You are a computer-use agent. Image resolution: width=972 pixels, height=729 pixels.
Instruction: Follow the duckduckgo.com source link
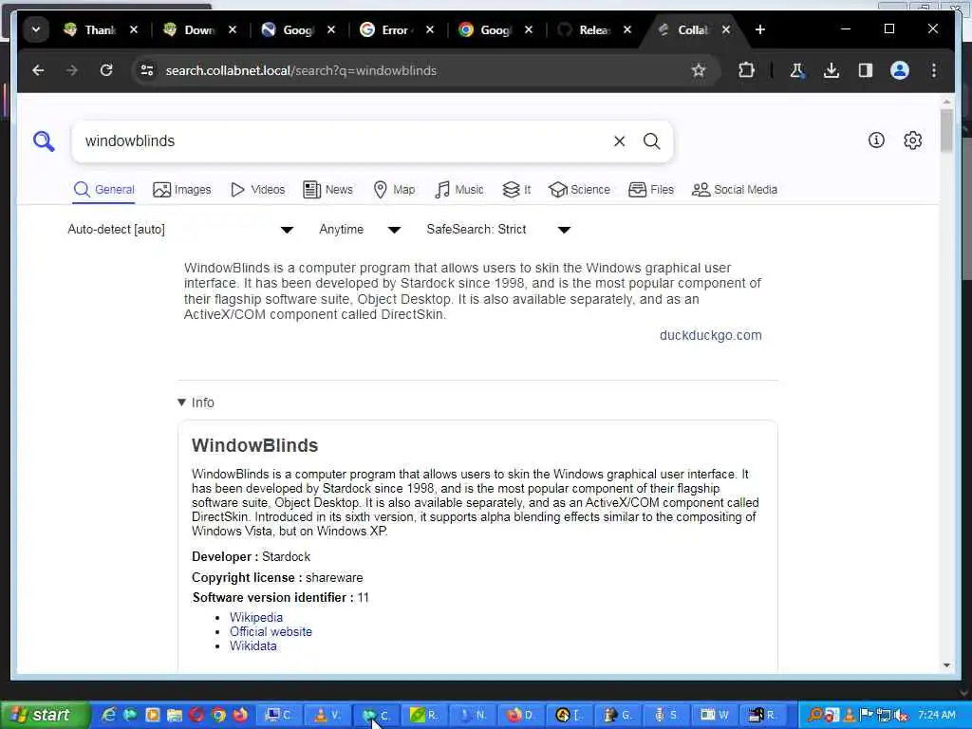(710, 335)
